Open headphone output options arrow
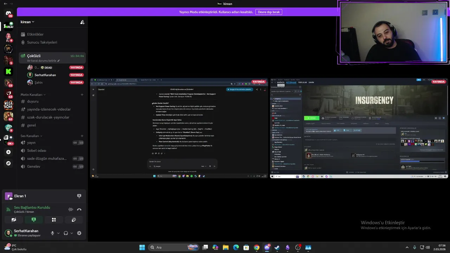 click(72, 233)
